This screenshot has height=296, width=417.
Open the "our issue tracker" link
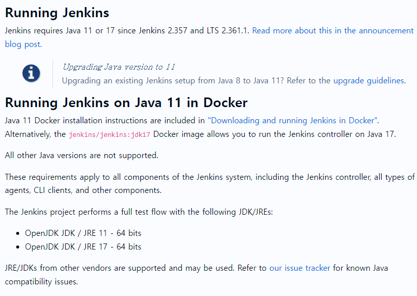[x=300, y=268]
